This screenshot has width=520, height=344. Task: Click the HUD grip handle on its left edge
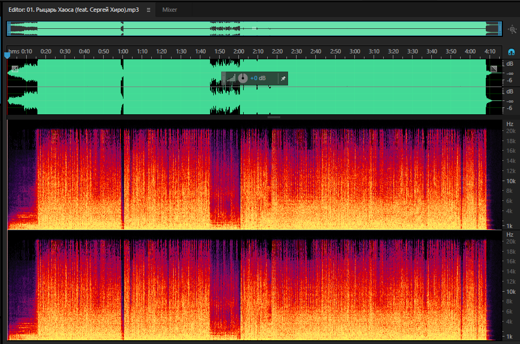[x=223, y=79]
